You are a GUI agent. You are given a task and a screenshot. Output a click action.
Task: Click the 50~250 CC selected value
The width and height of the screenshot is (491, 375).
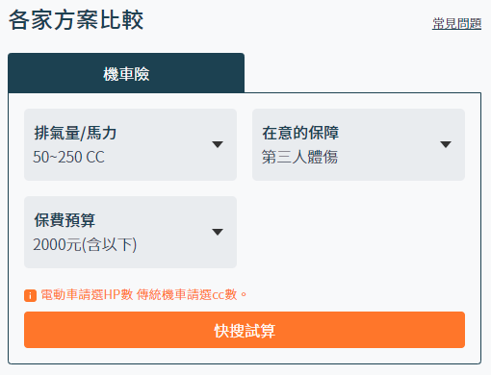[68, 157]
